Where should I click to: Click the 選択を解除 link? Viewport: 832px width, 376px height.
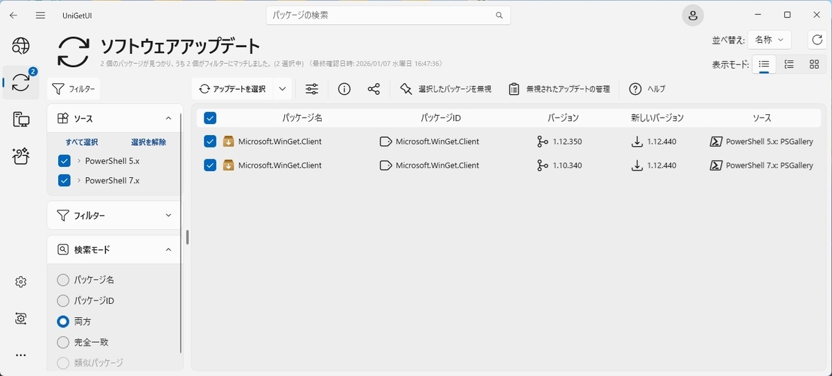coord(148,142)
